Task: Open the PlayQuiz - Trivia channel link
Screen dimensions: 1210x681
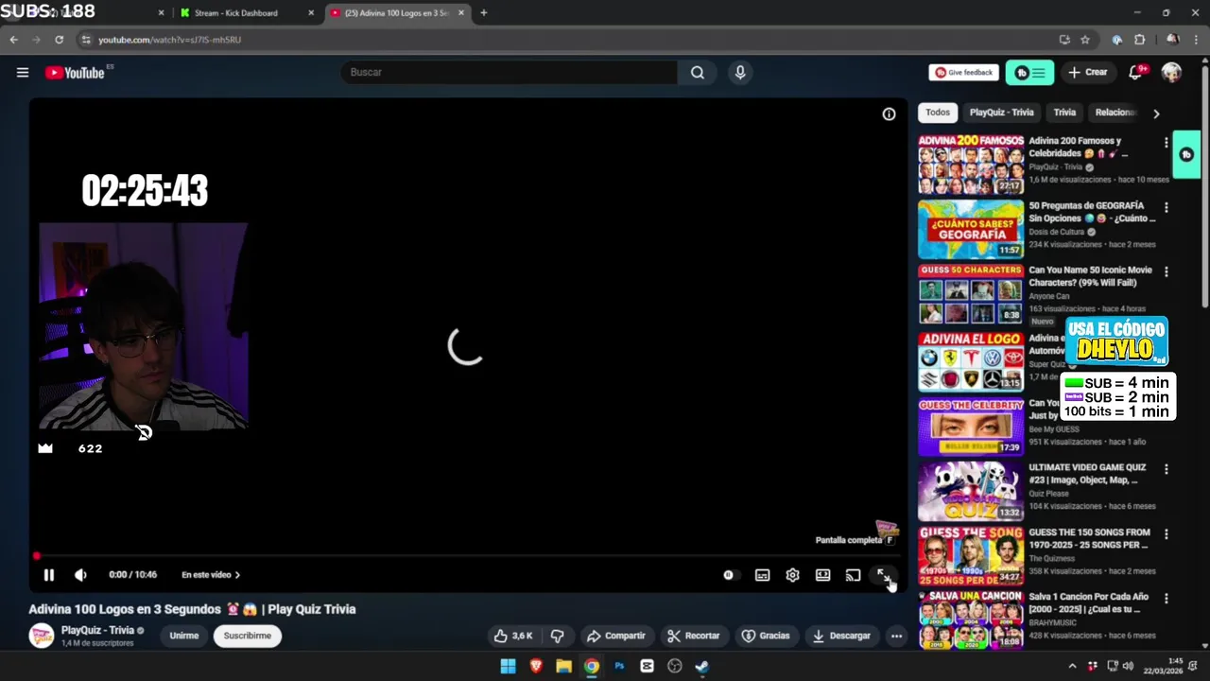Action: (x=97, y=630)
